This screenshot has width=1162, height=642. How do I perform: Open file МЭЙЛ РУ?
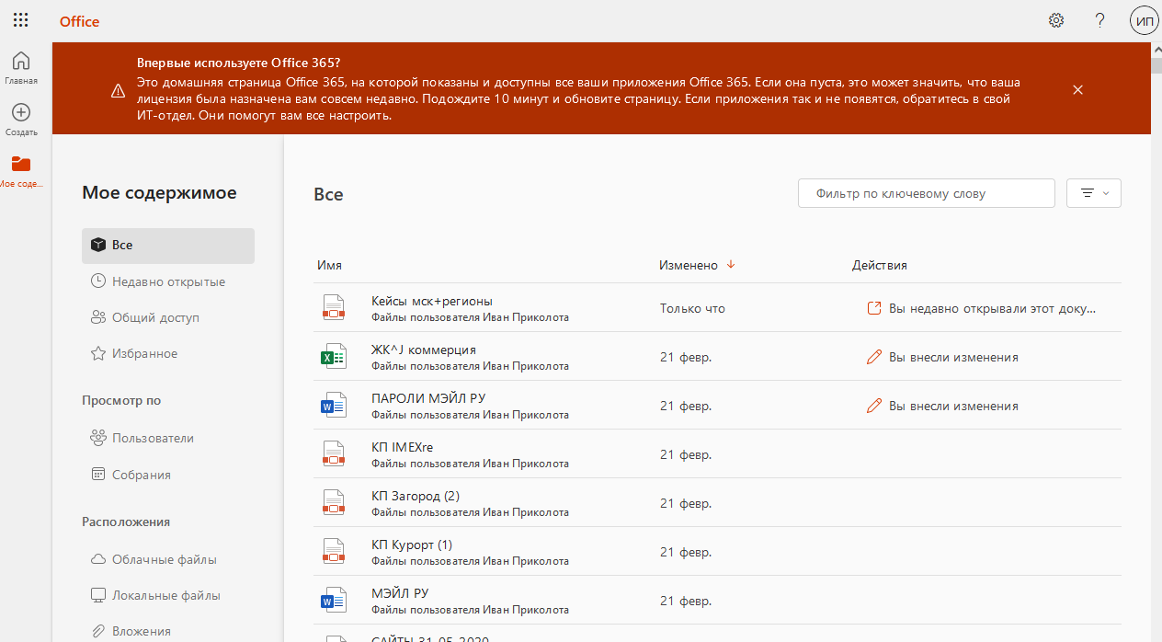click(x=400, y=593)
